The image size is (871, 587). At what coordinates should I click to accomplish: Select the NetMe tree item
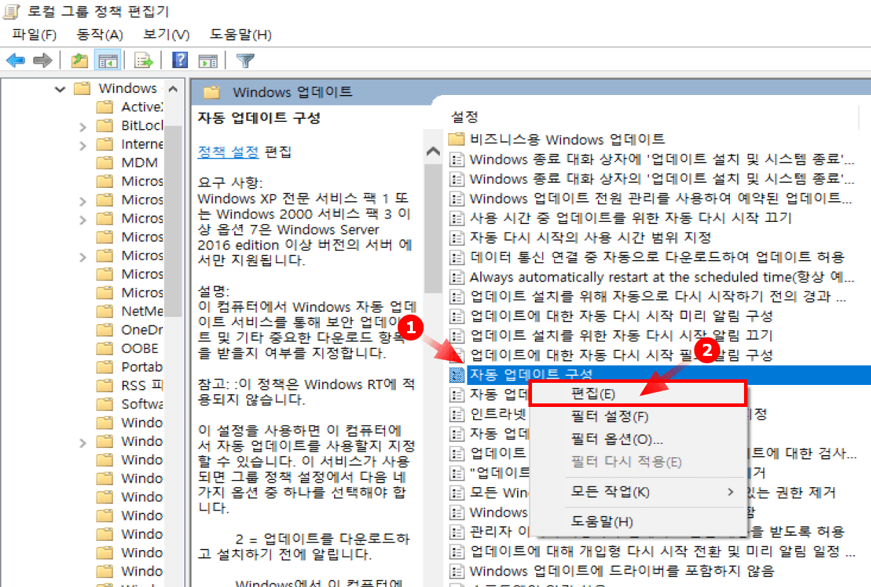click(x=142, y=311)
